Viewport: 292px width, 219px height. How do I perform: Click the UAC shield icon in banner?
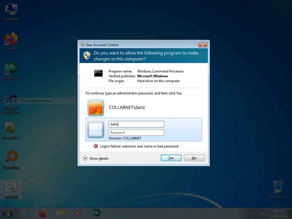87,56
